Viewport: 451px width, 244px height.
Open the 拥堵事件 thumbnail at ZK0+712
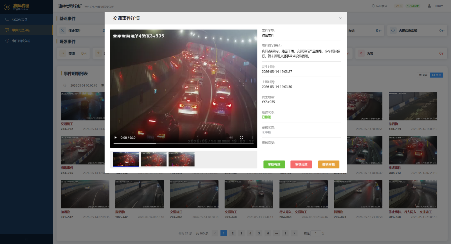click(x=413, y=150)
